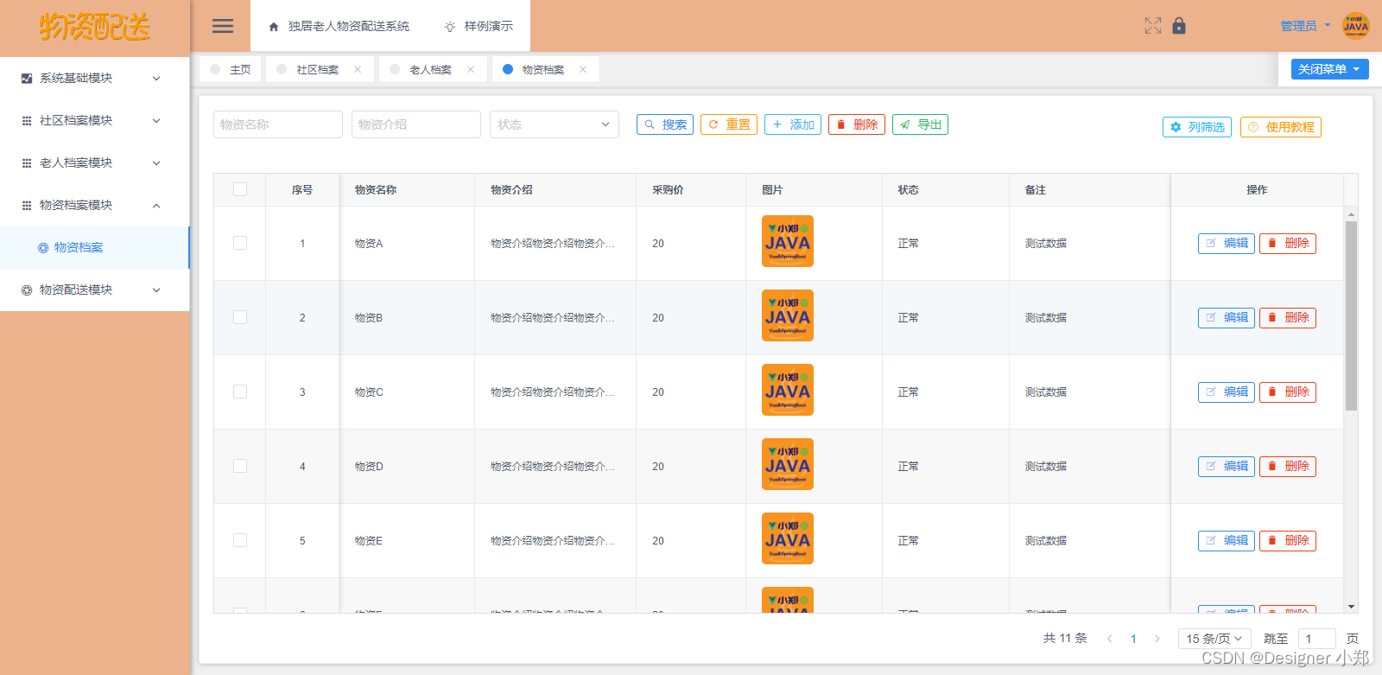
Task: Click the 老人档案模块 grid icon
Action: 27,163
